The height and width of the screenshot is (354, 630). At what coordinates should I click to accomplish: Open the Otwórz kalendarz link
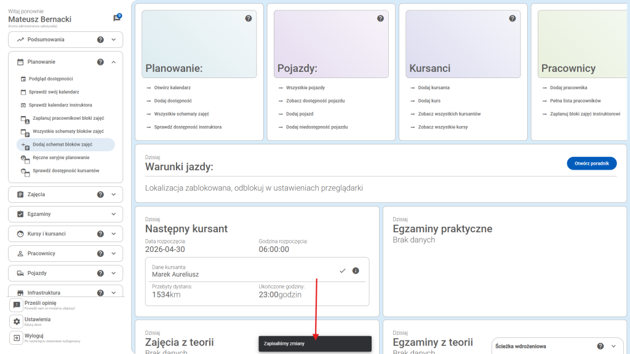(172, 88)
